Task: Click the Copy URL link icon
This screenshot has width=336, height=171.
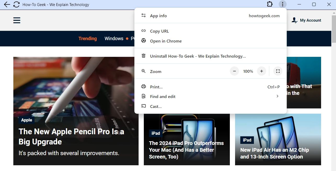Action: click(x=144, y=31)
